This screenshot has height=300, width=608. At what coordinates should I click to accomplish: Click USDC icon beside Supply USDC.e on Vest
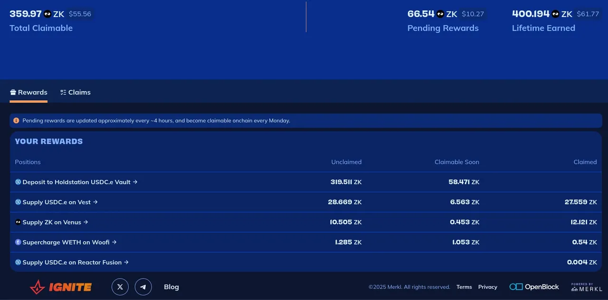pyautogui.click(x=18, y=202)
